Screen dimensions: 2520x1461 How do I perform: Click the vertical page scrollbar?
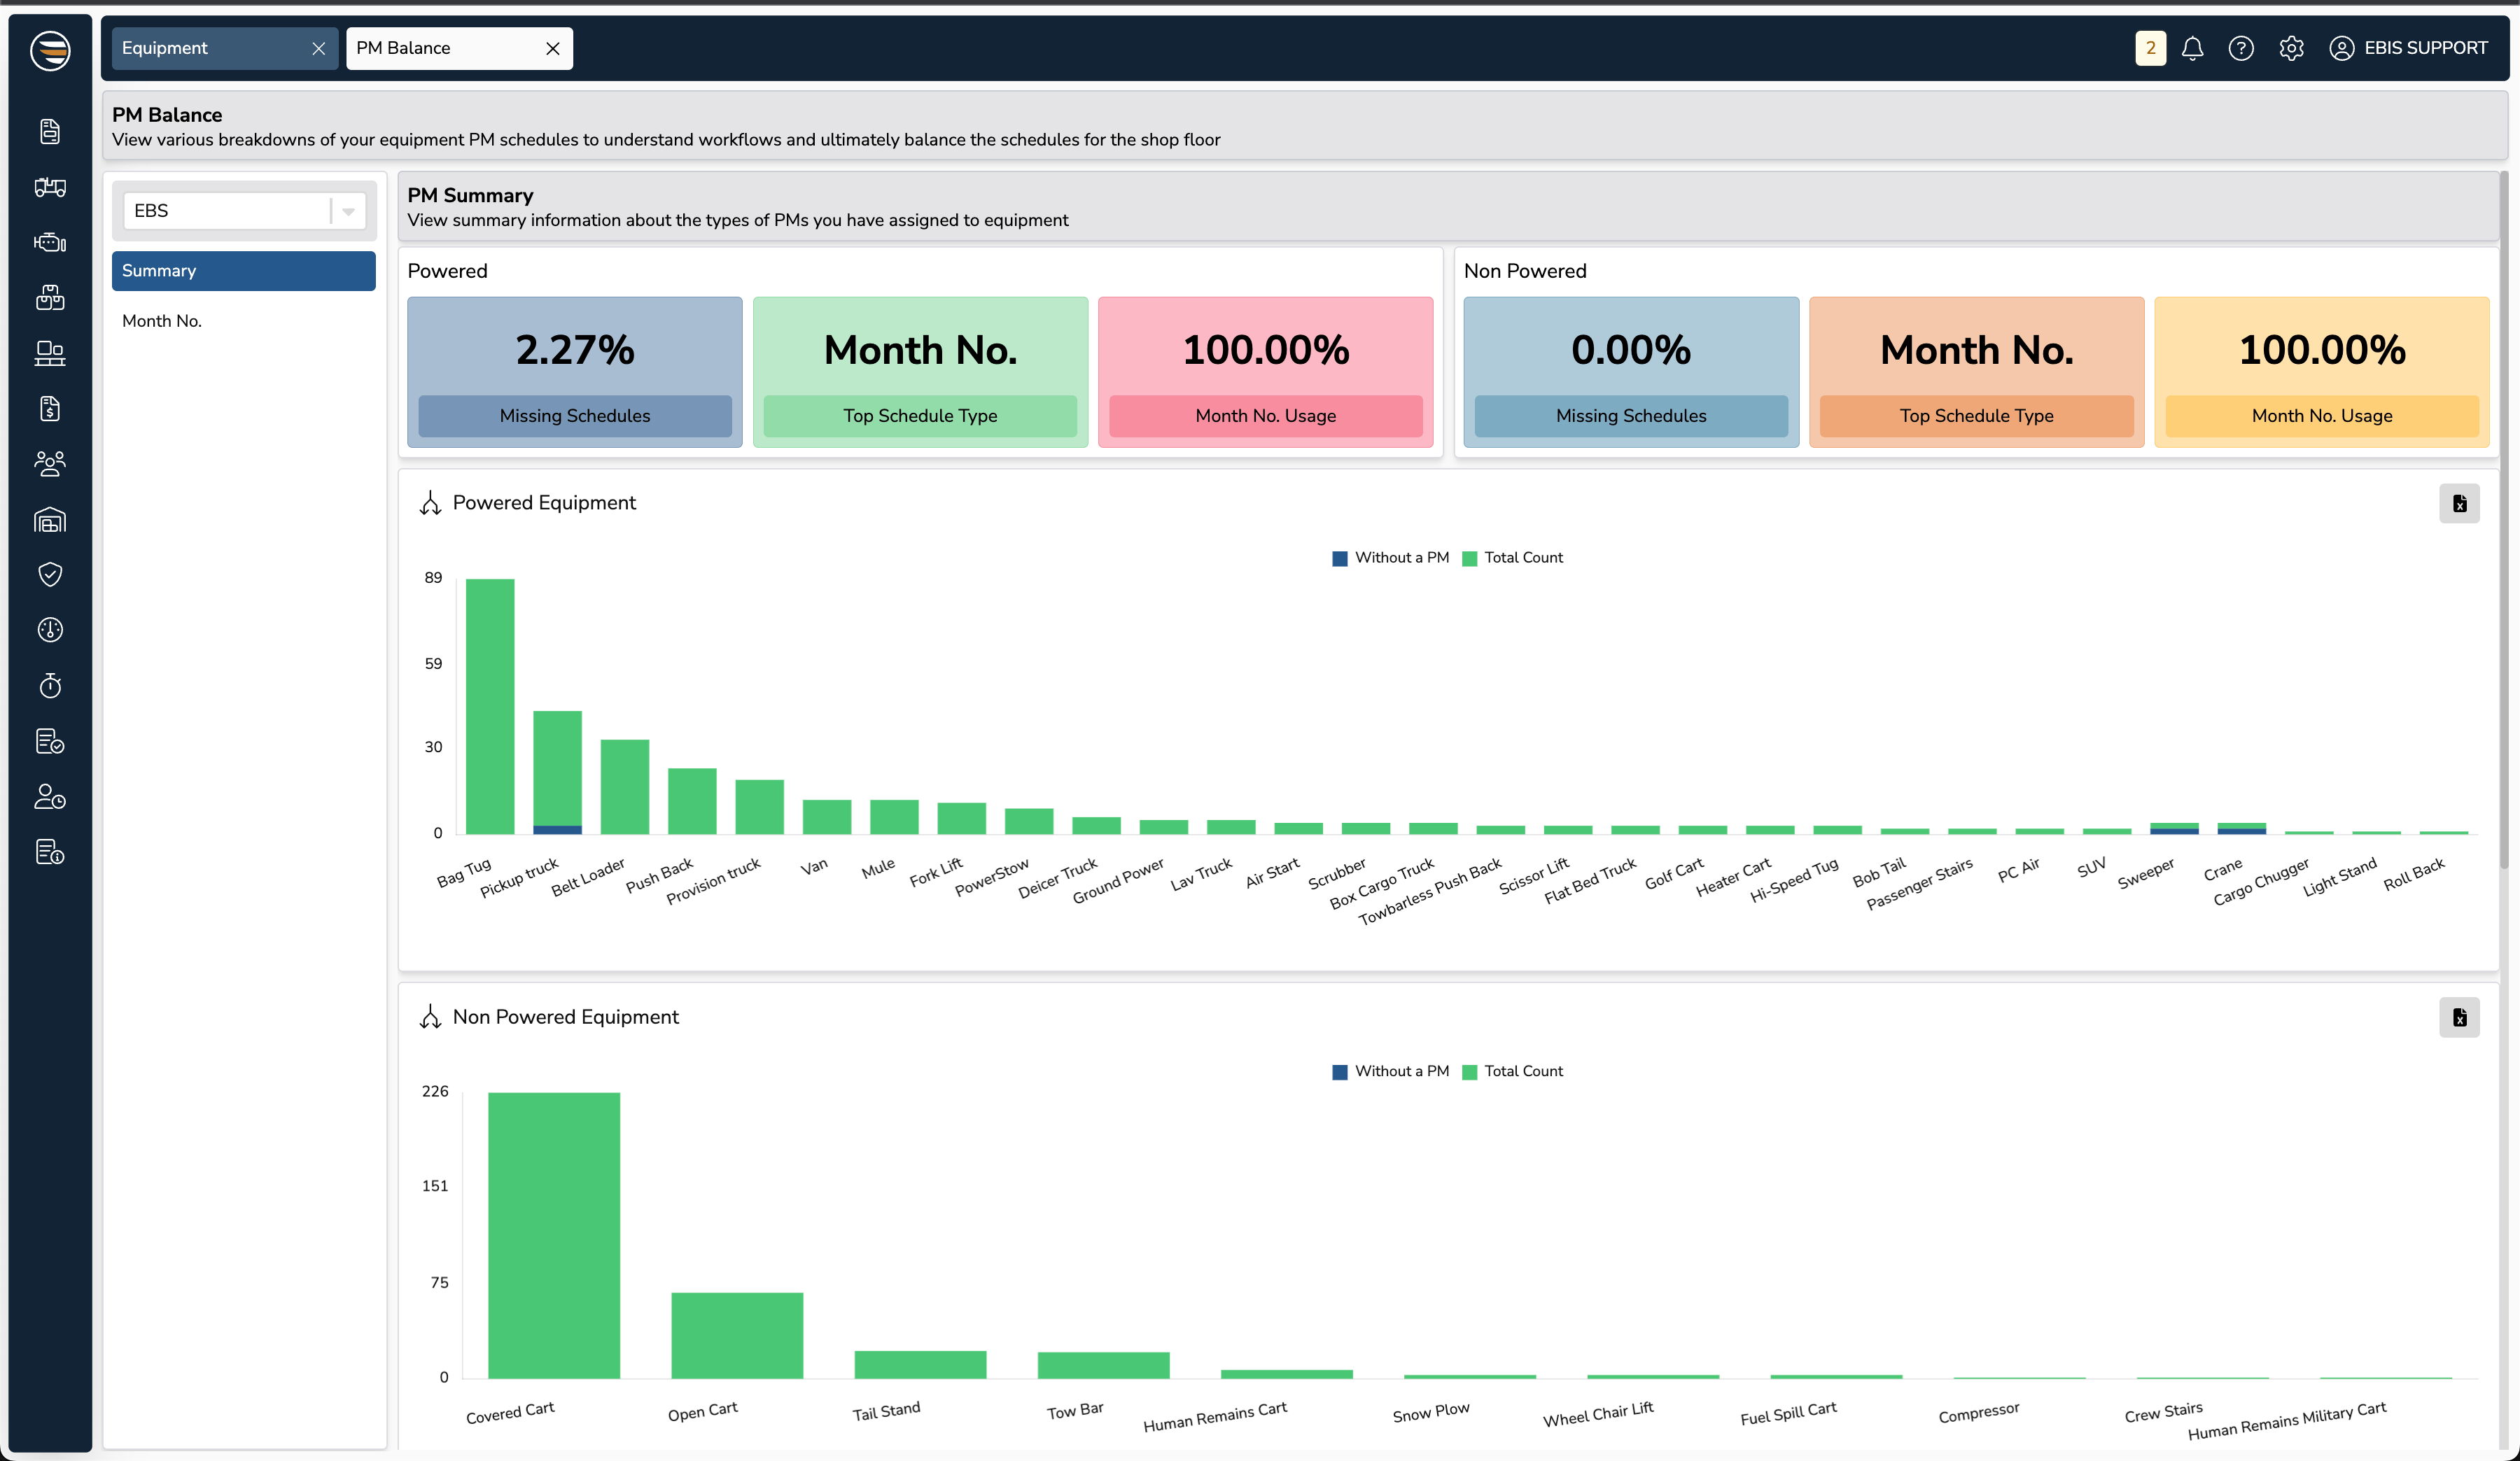(x=2503, y=520)
